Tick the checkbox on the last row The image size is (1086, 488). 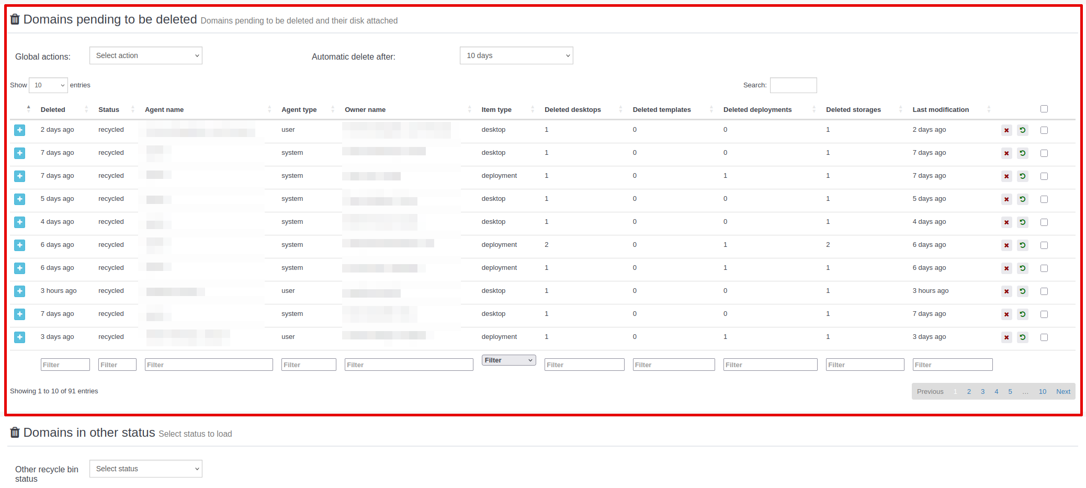pos(1044,337)
